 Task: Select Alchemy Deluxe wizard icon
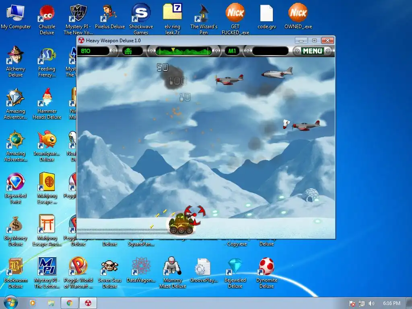(x=16, y=62)
